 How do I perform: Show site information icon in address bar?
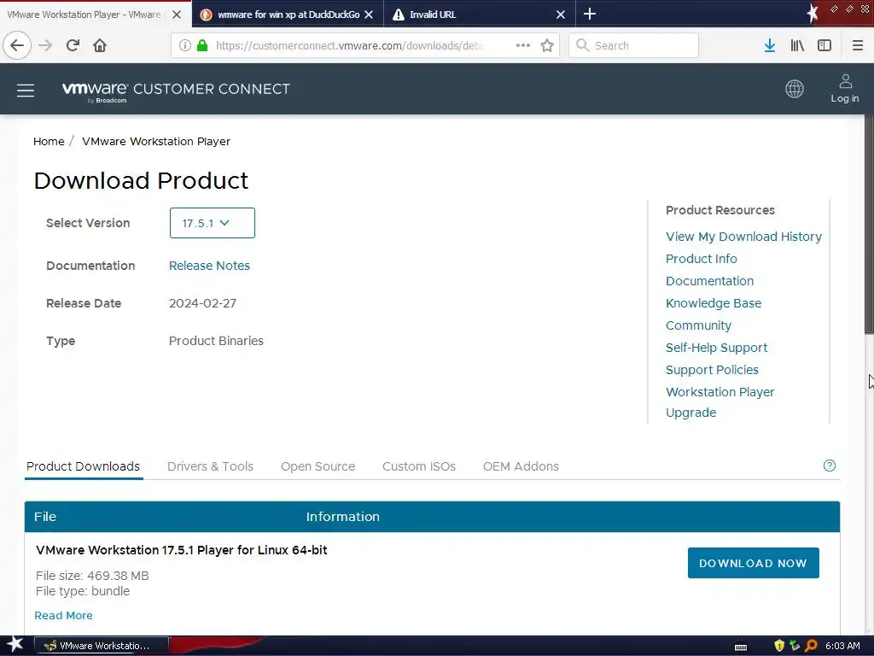[x=185, y=45]
